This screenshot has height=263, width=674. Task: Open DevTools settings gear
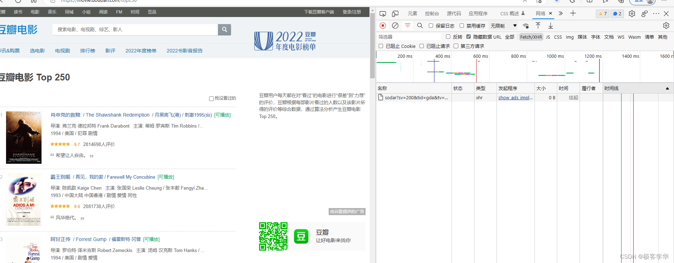coord(632,14)
